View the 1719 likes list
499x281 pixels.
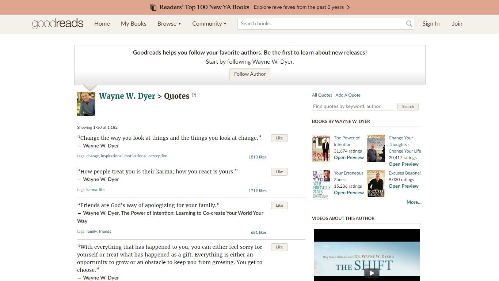pos(258,191)
